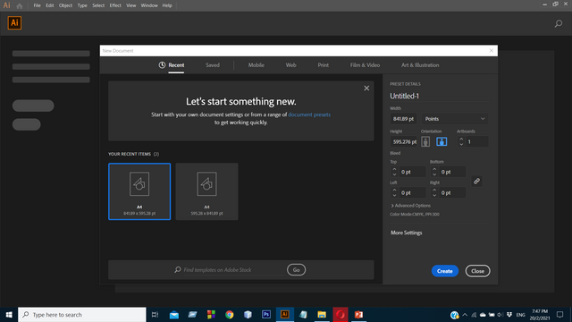This screenshot has height=322, width=572.
Task: Open the Effect menu
Action: coord(115,5)
